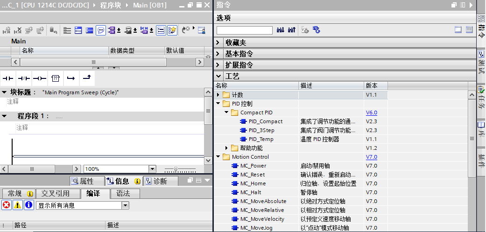Viewport: 486px width, 232px height.
Task: Click the search downward icon in 指令 panel
Action: 280,30
